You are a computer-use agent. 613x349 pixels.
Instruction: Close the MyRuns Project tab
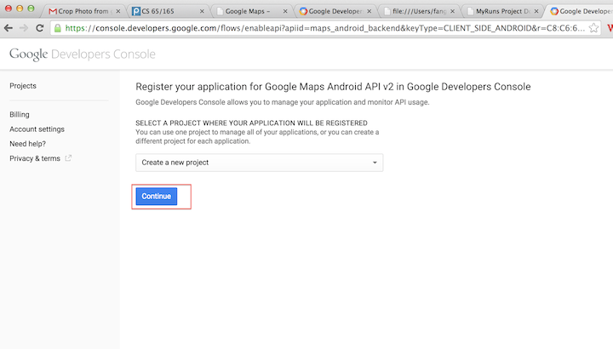[x=536, y=11]
